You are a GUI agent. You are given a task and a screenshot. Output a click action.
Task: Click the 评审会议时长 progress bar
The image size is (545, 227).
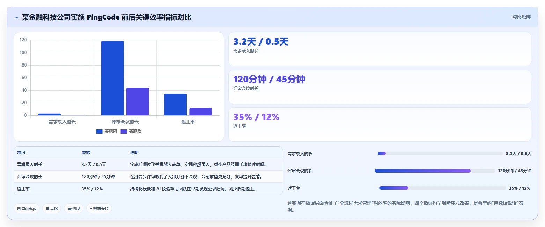click(x=435, y=171)
